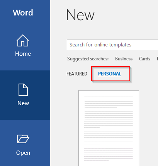Click the Open folder icon
The width and height of the screenshot is (158, 166).
(23, 139)
